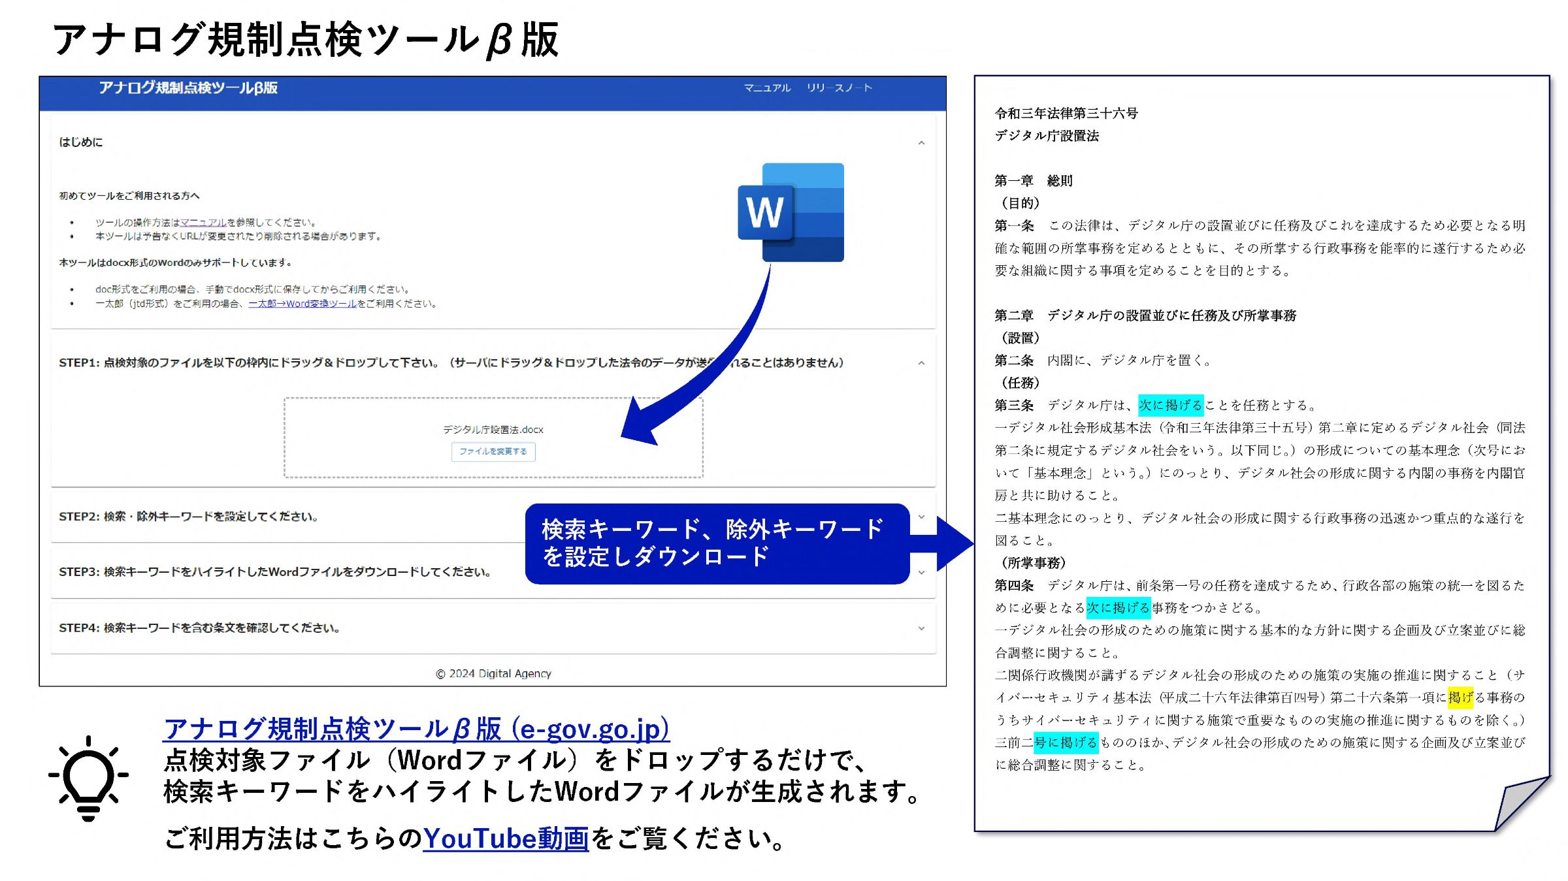Viewport: 1568px width, 881px height.
Task: Open the マニュアル menu in header
Action: coord(767,88)
